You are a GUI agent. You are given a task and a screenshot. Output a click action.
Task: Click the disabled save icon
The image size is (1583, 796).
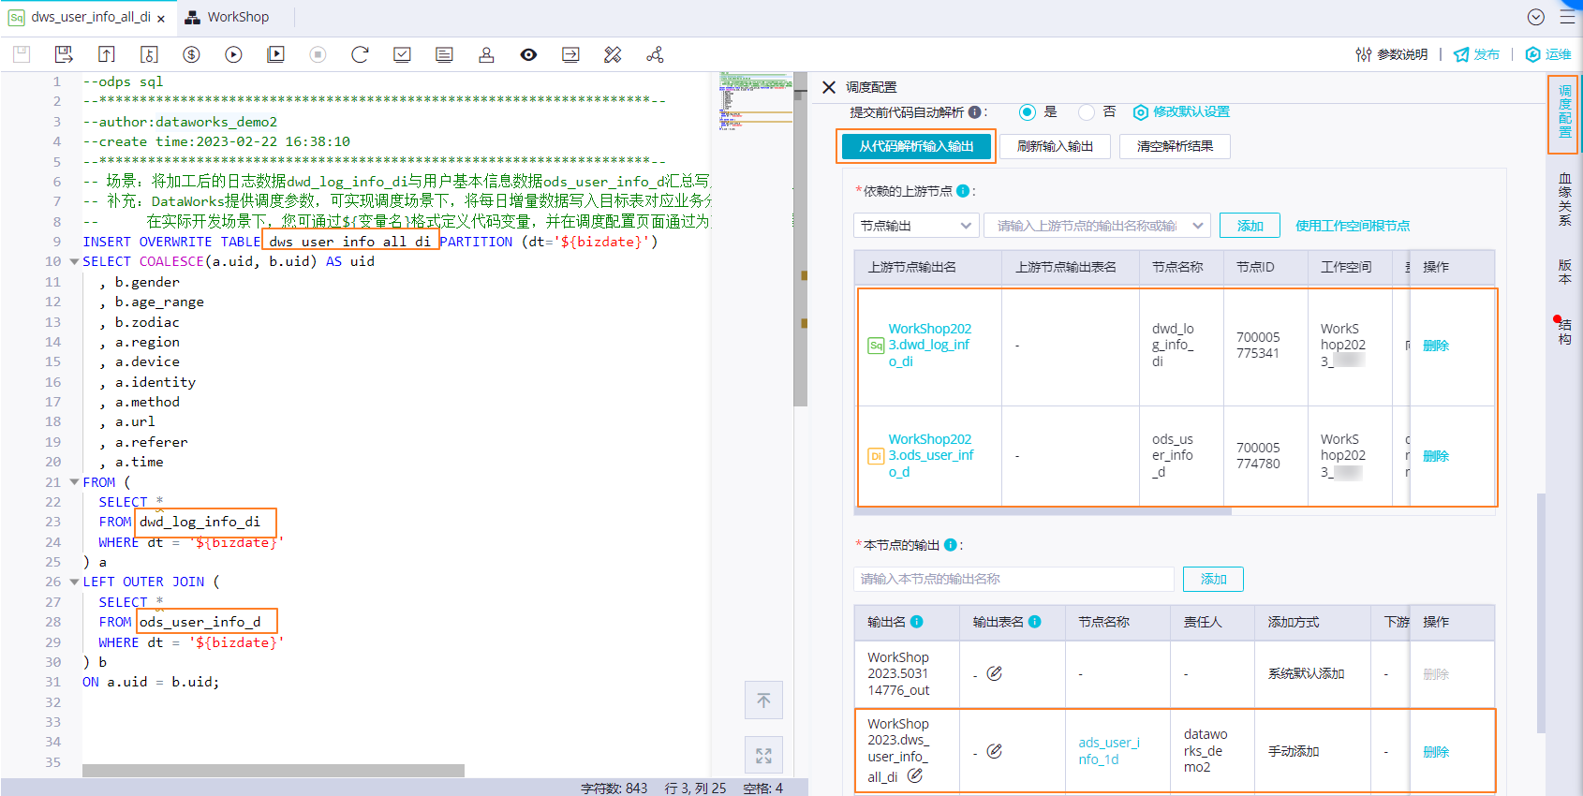(x=22, y=54)
